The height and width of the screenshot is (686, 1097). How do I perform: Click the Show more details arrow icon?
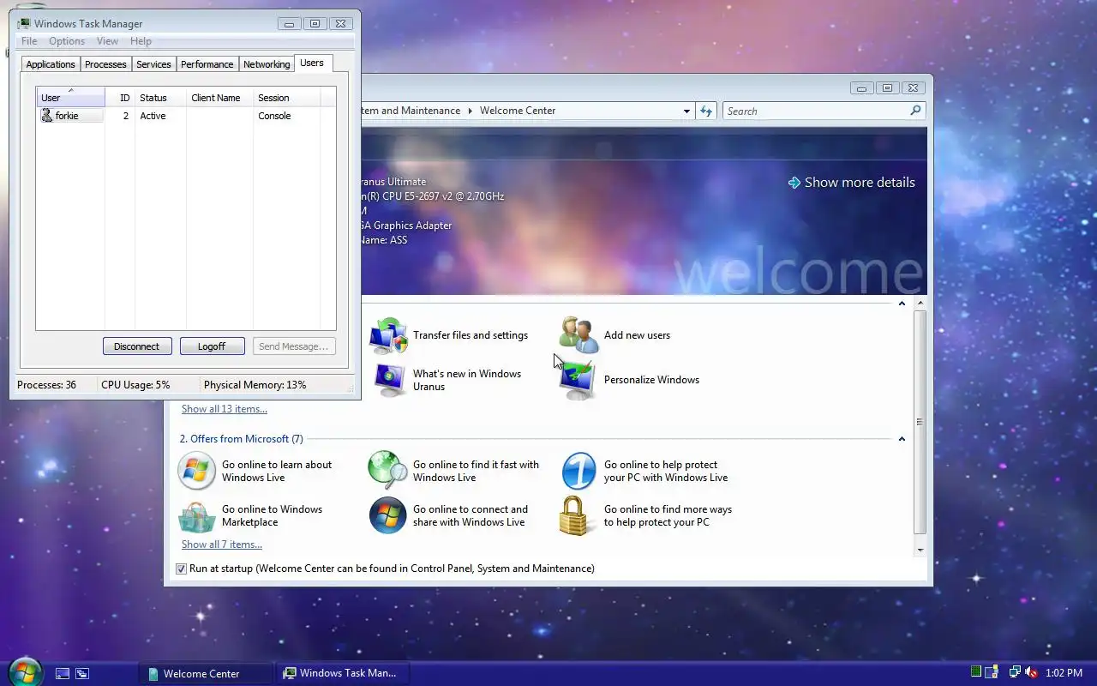pyautogui.click(x=794, y=183)
